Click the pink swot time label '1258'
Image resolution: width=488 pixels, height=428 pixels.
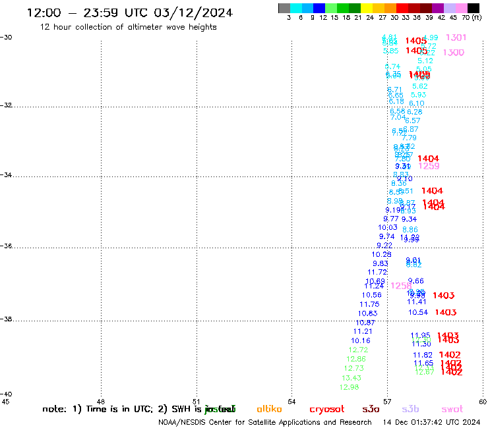401,286
